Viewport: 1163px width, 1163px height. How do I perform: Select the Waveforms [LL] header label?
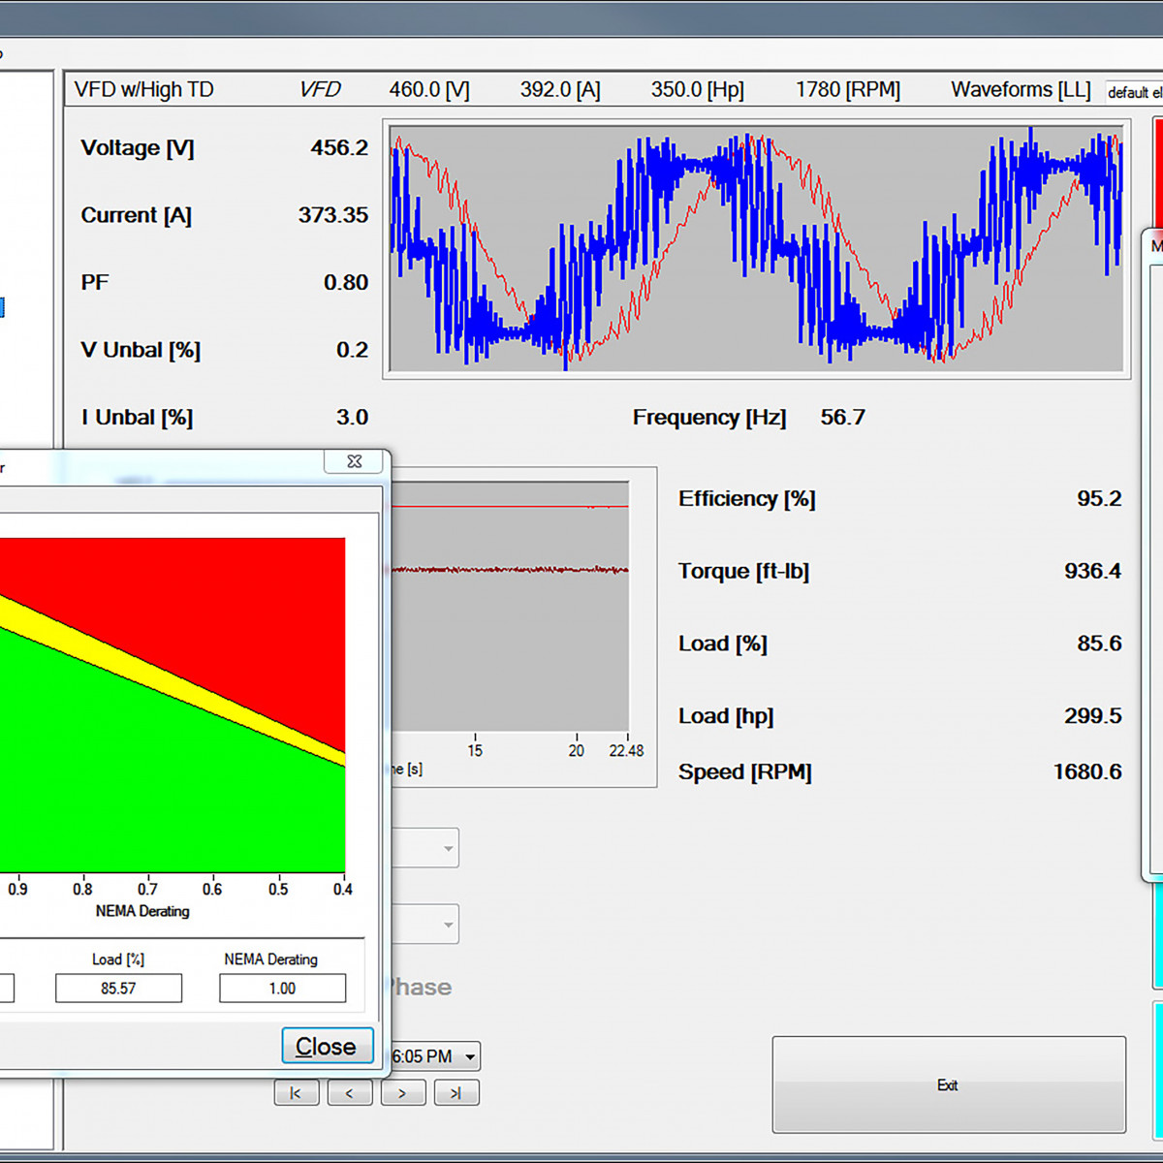(x=1020, y=90)
